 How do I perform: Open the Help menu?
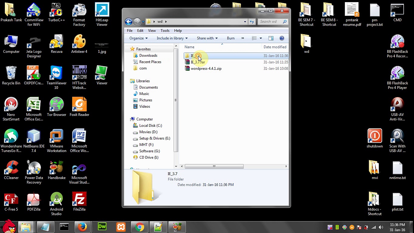(x=178, y=31)
